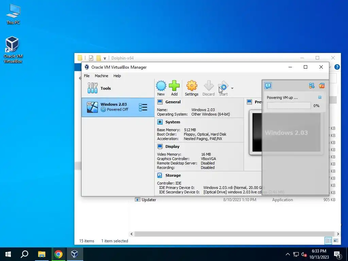Viewport: 348px width, 261px height.
Task: Click the muted volume tray icon
Action: pos(304,254)
